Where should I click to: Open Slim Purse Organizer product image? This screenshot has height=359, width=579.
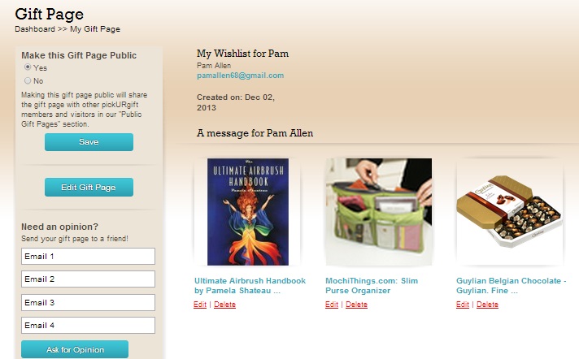[x=378, y=212]
